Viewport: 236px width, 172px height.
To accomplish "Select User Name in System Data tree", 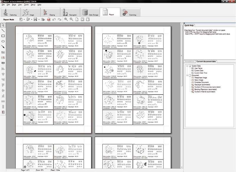I will point(198,68).
